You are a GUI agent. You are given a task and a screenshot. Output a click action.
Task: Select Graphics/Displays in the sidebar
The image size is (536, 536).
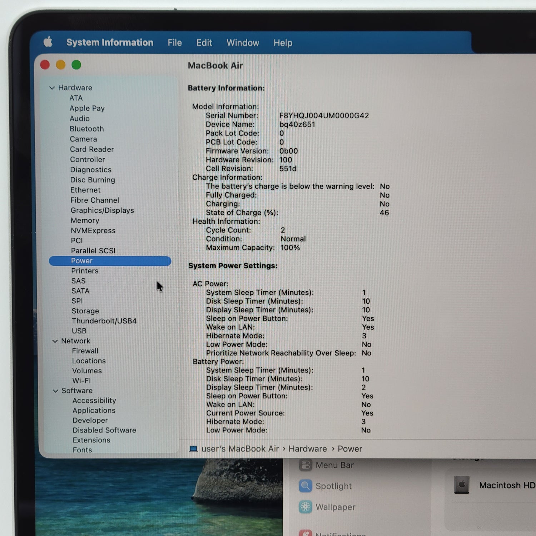[x=102, y=210]
